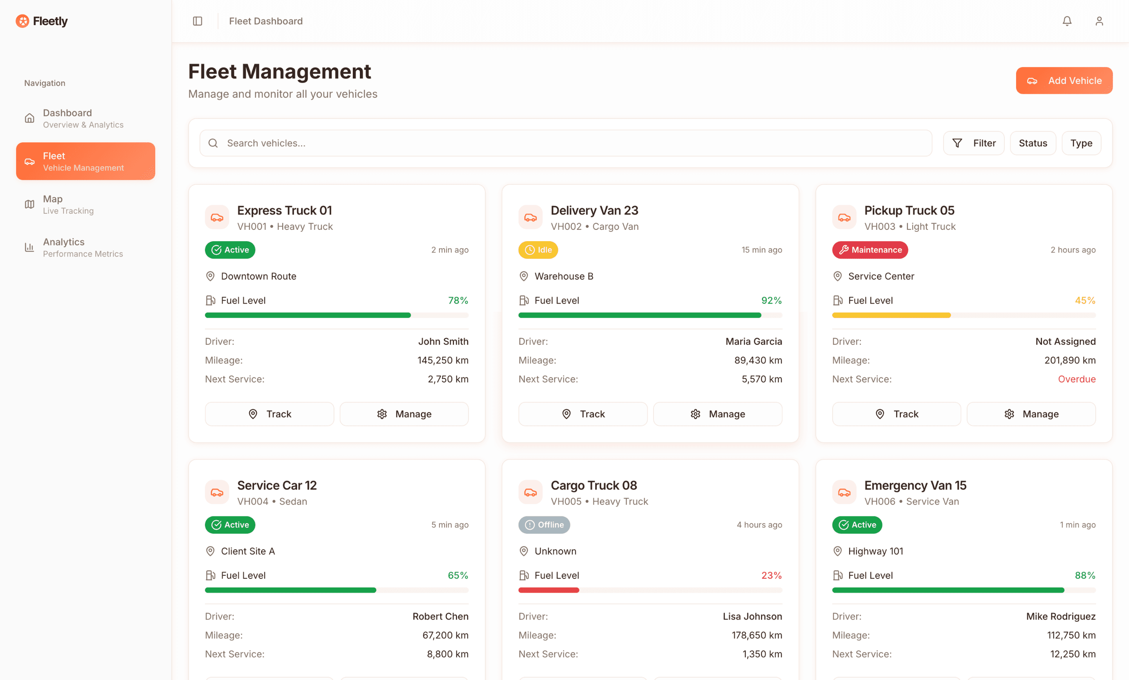Open the user profile icon
Viewport: 1129px width, 680px height.
tap(1099, 21)
